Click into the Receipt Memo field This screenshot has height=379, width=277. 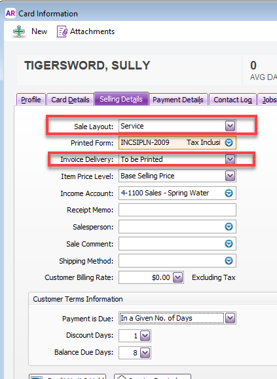tap(177, 210)
